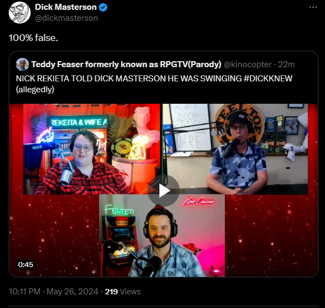Click the top-right video panel with whiteboard
This screenshot has width=325, height=308.
click(235, 149)
